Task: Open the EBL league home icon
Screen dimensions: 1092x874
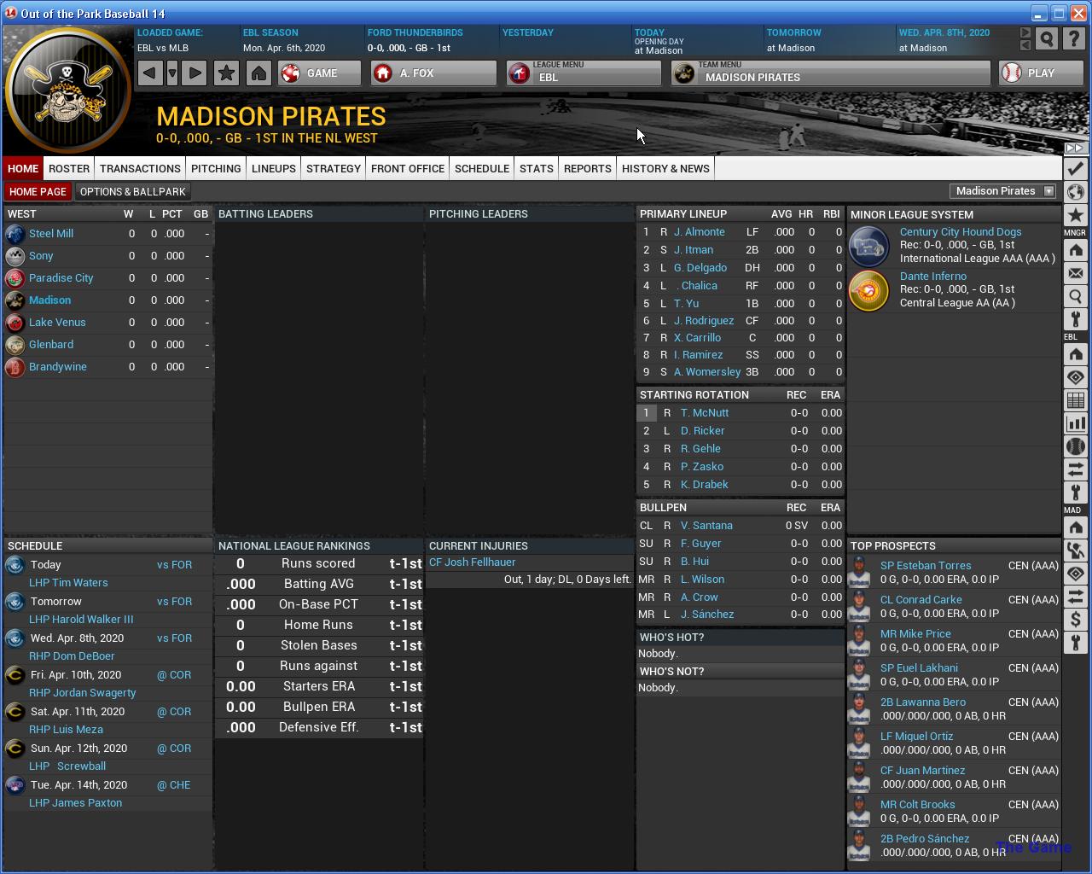Action: (x=1075, y=354)
